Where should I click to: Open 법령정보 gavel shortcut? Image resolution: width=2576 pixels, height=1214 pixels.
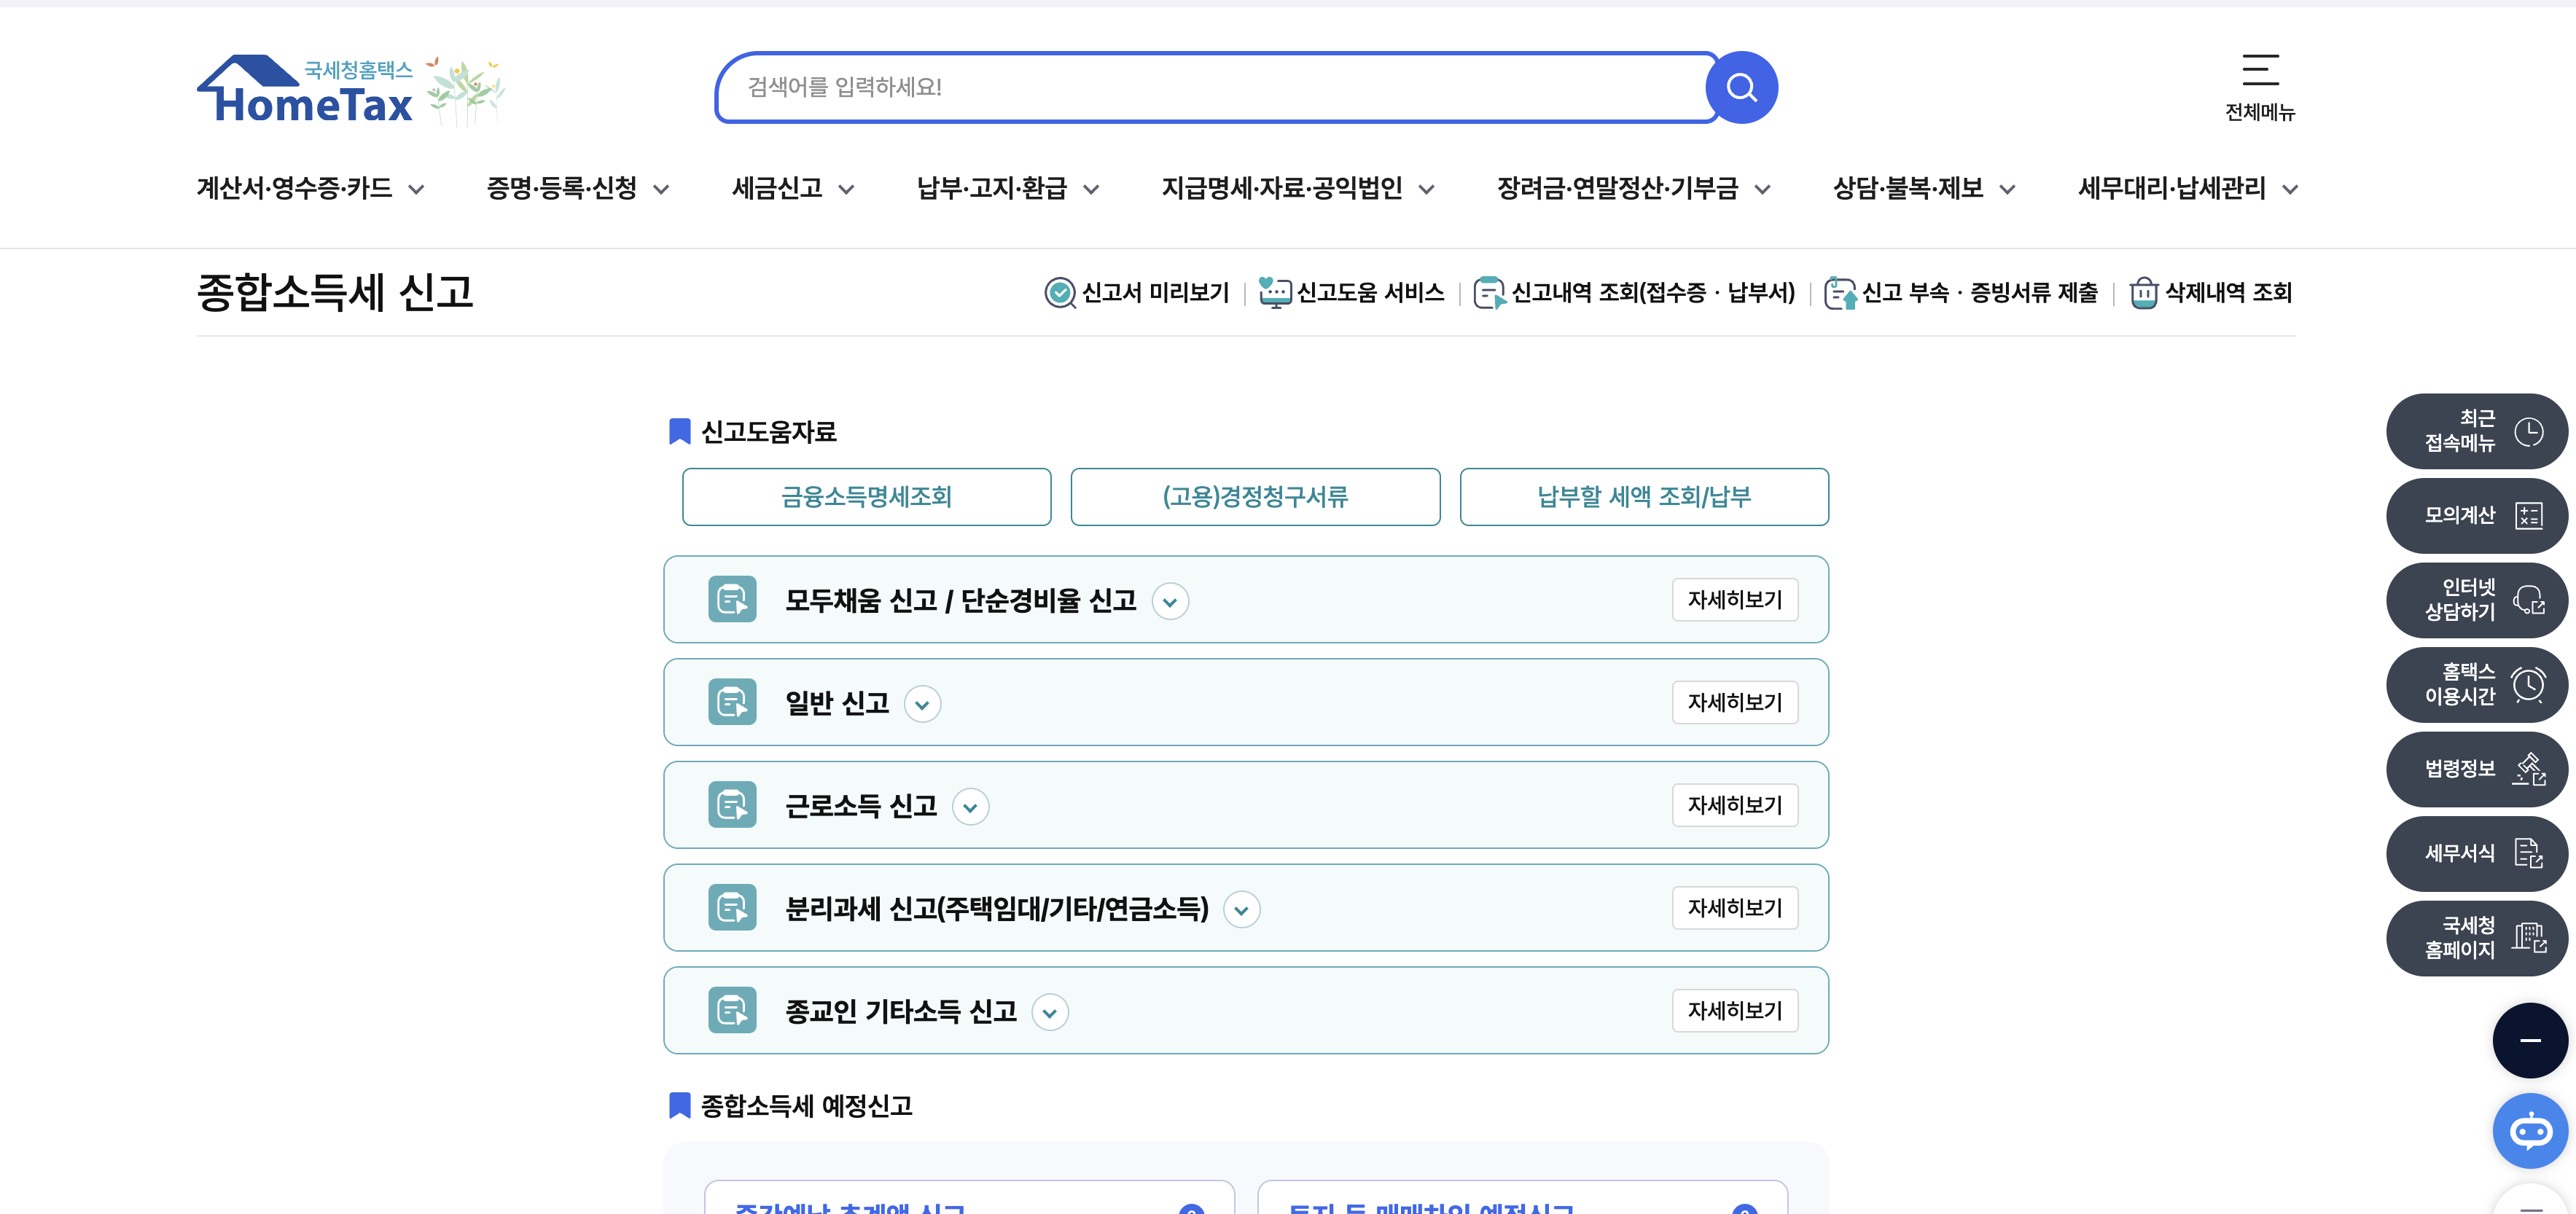click(x=2476, y=769)
